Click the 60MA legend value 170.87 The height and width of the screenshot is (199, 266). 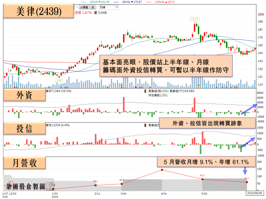click(138, 2)
